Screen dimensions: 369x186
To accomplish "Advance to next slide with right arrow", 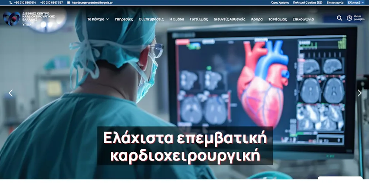I will [x=359, y=93].
